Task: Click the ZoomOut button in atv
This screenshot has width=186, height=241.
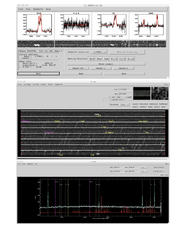Action: [142, 107]
